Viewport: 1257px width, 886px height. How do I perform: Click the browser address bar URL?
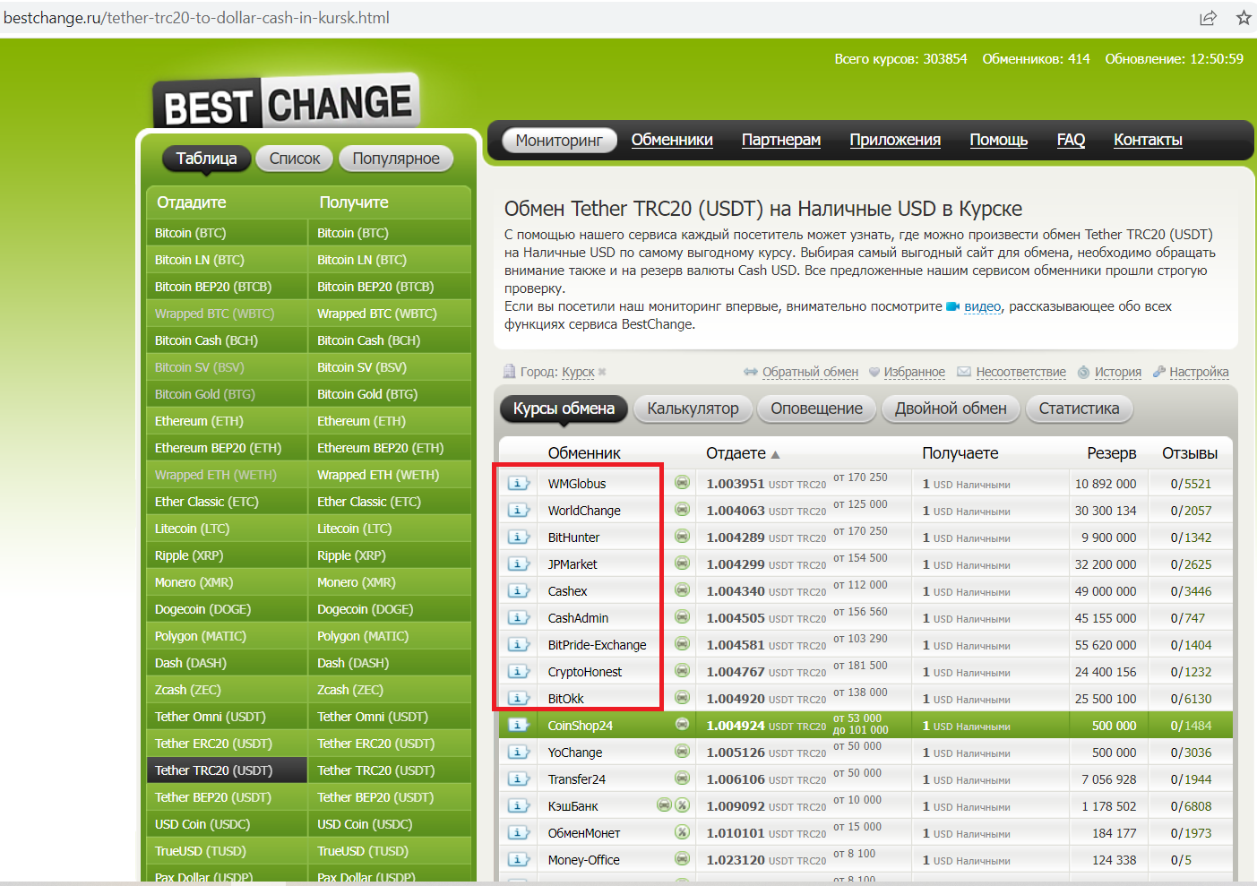pyautogui.click(x=196, y=18)
